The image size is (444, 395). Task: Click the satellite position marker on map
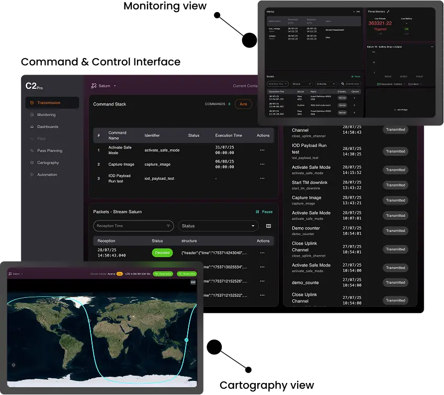click(186, 340)
